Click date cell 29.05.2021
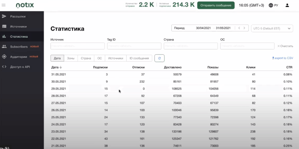 click(58, 89)
